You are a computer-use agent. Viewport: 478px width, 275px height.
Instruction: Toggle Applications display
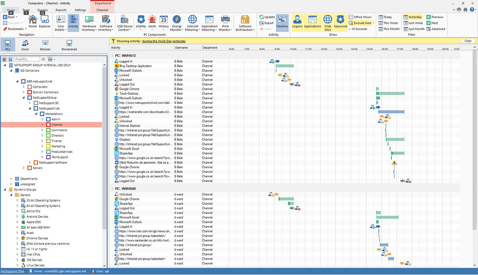click(x=313, y=22)
